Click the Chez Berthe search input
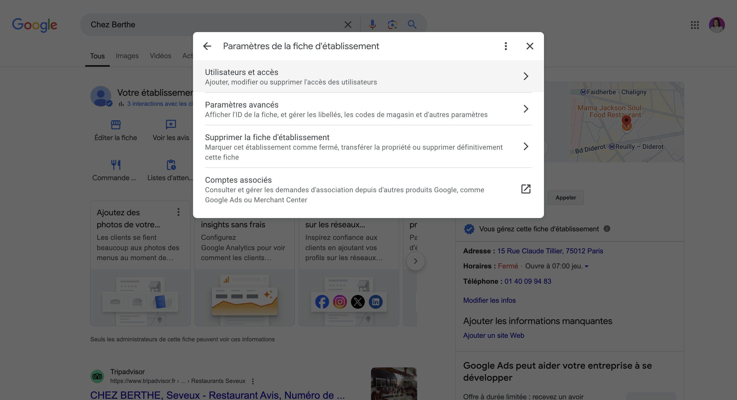 coord(212,25)
